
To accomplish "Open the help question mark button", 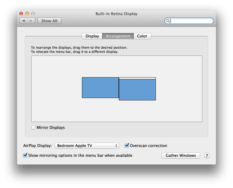I will [207, 156].
